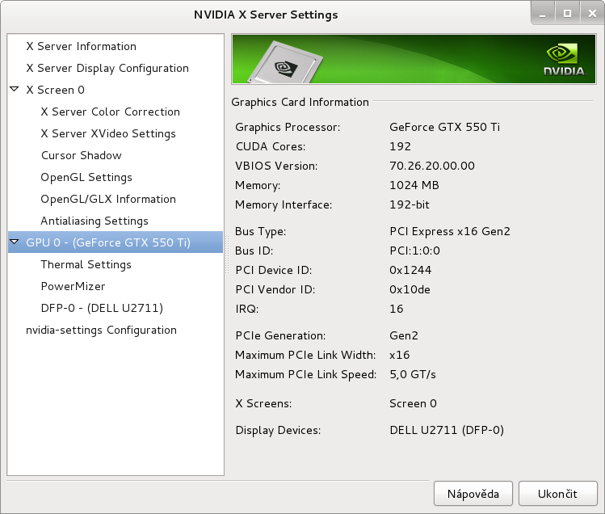The image size is (605, 514).
Task: Open X Server Color Correction
Action: 111,112
